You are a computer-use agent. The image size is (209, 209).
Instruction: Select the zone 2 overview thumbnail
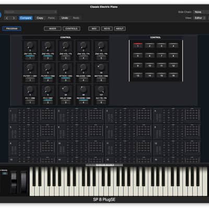pos(80,115)
